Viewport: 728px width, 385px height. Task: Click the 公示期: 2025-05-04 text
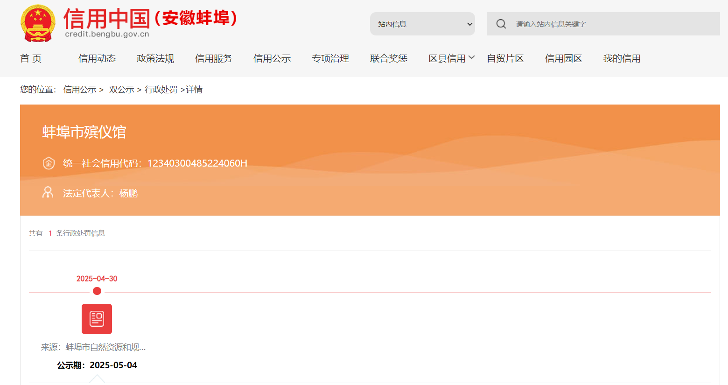pyautogui.click(x=97, y=365)
